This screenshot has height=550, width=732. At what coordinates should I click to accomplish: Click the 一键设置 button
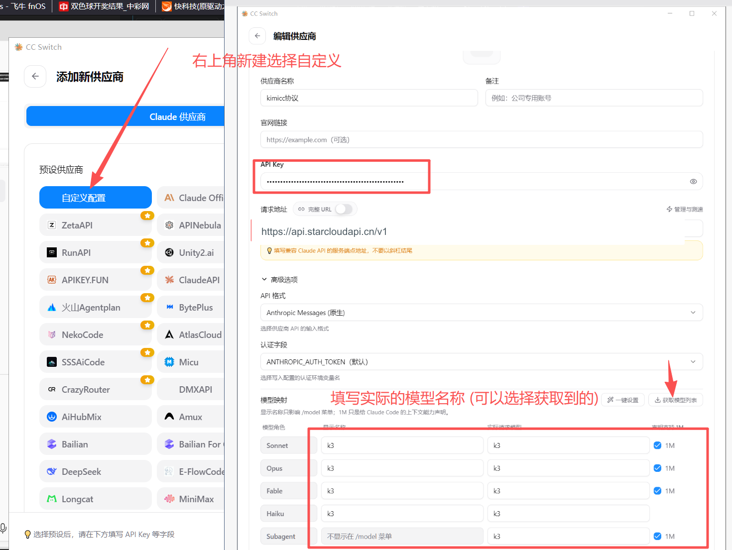[x=623, y=400]
